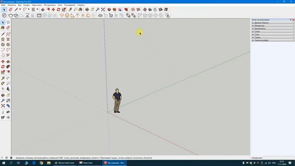Image resolution: width=295 pixels, height=166 pixels.
Task: Close the default tray panel
Action: click(293, 20)
